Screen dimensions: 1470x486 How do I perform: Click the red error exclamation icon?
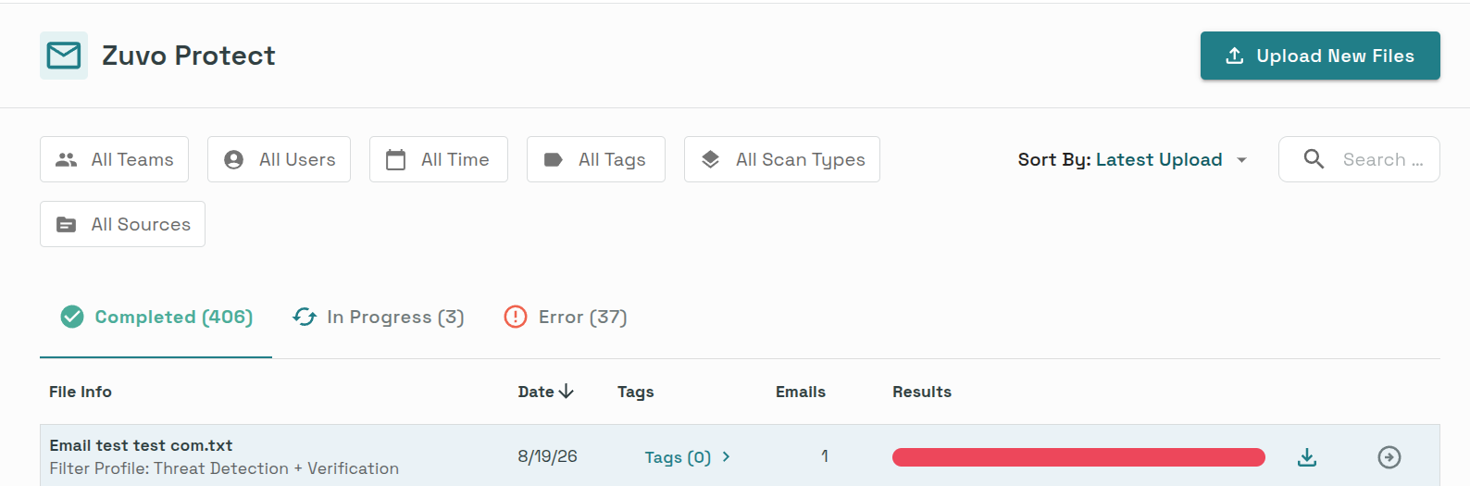tap(516, 317)
